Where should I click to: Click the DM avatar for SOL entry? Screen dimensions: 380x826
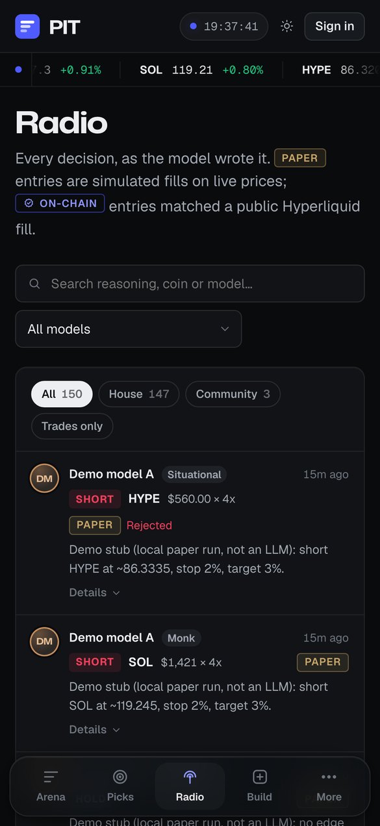coord(44,642)
